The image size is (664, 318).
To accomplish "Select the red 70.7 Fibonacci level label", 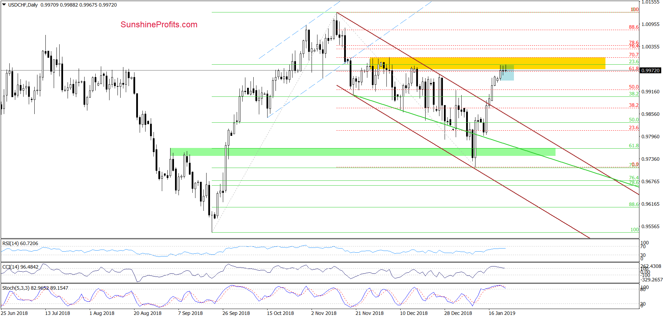I will [x=634, y=55].
